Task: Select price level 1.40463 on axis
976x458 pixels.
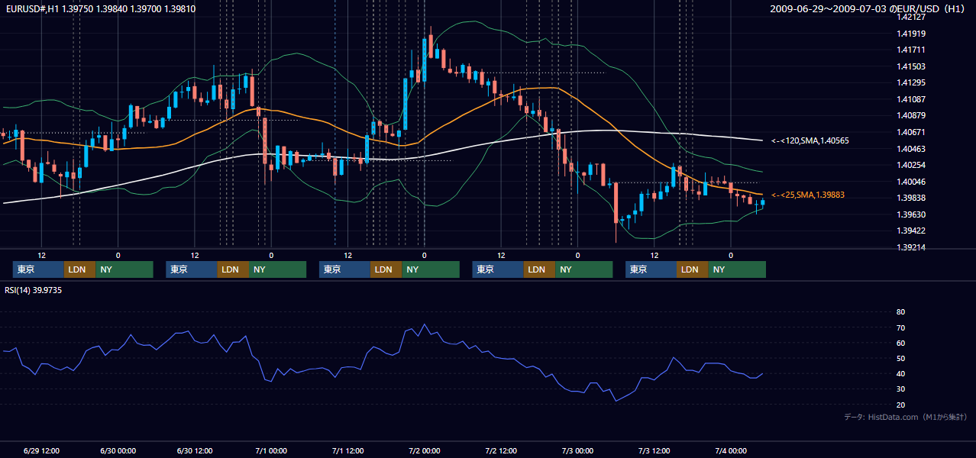Action: (x=913, y=149)
